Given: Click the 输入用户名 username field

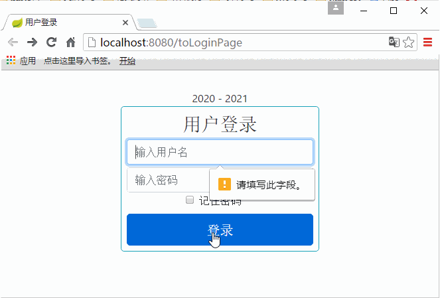Looking at the screenshot, I should [220, 152].
